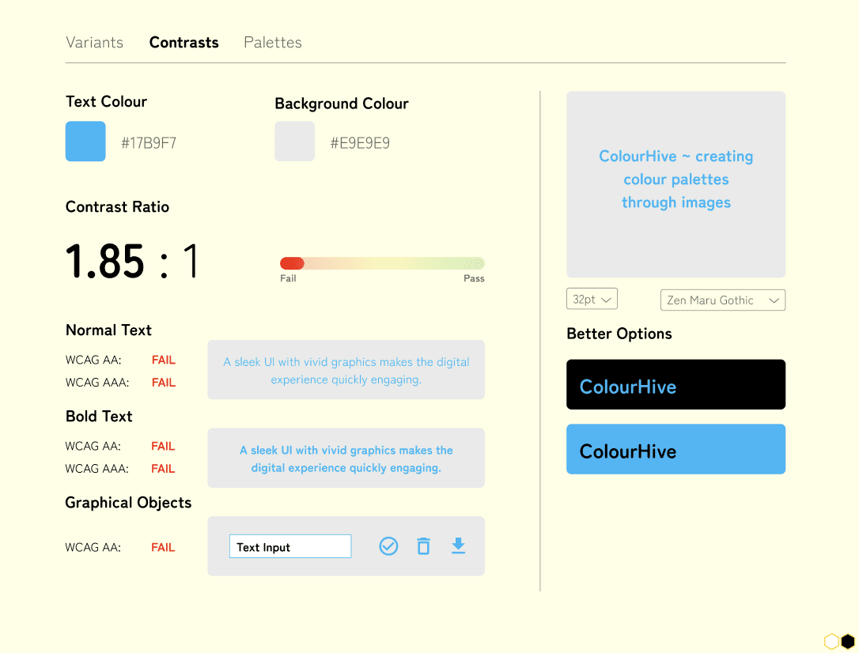
Task: Click the Bold Text heading
Action: point(99,417)
